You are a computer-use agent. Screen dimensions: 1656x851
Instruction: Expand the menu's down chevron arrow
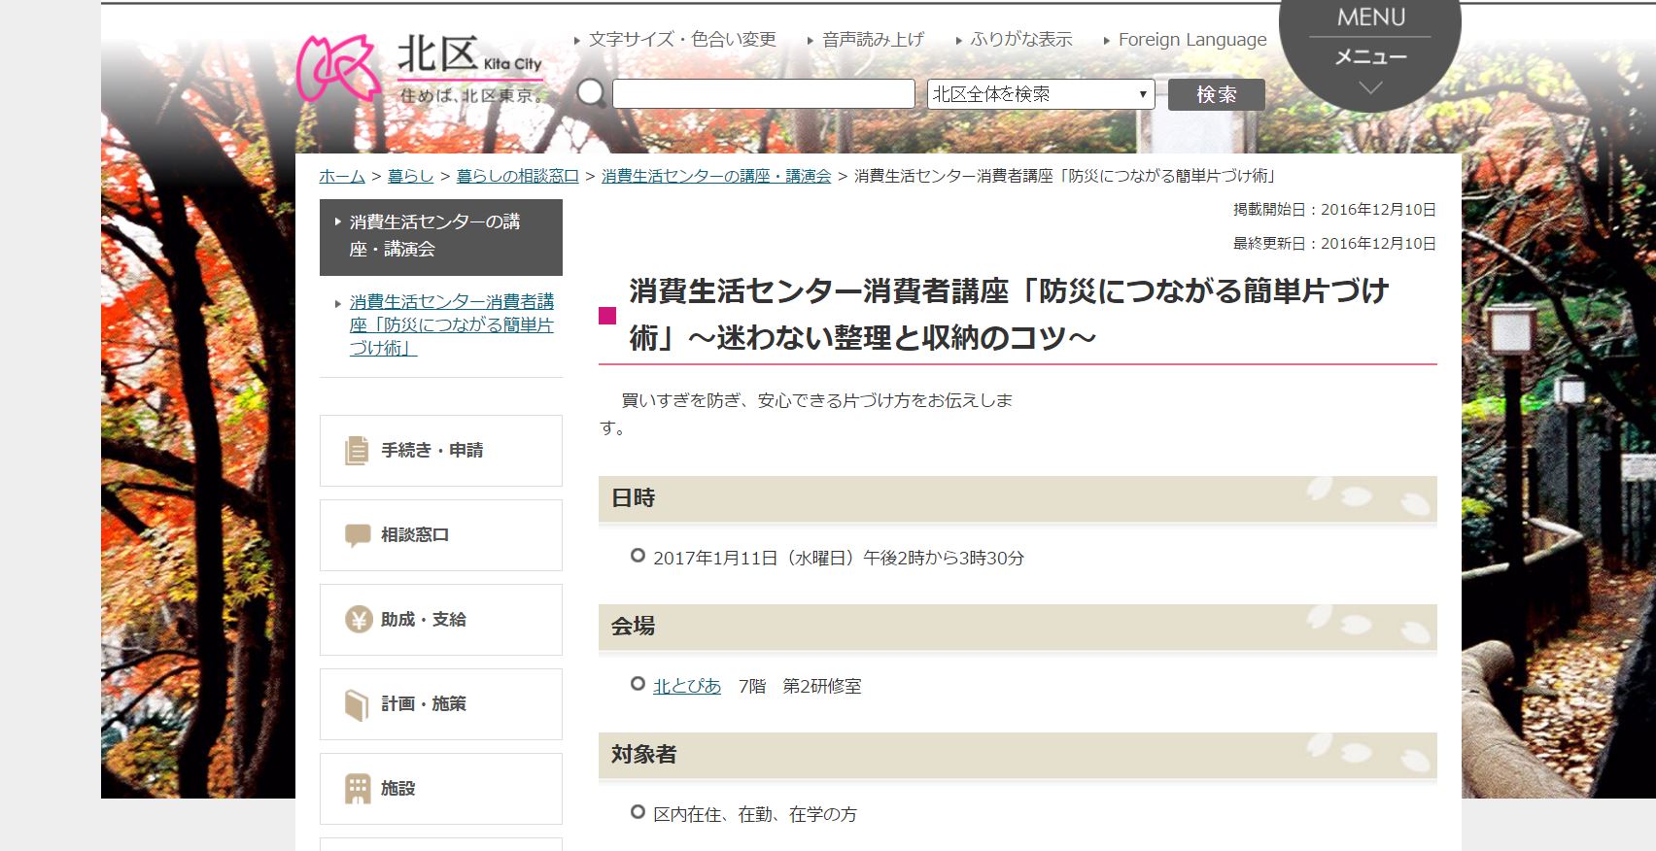click(1369, 88)
